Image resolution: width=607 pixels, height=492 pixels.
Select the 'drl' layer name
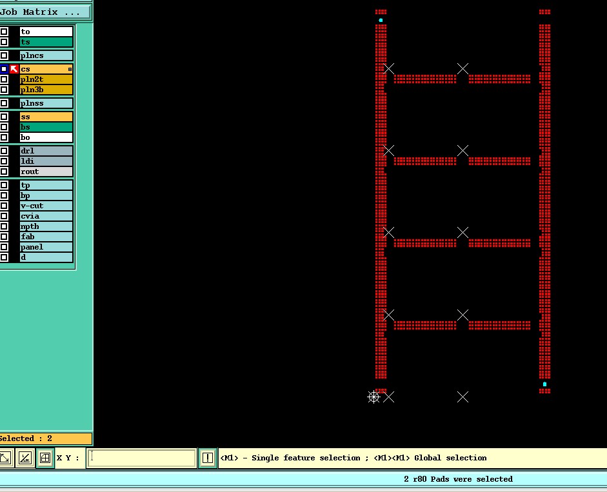(x=46, y=151)
